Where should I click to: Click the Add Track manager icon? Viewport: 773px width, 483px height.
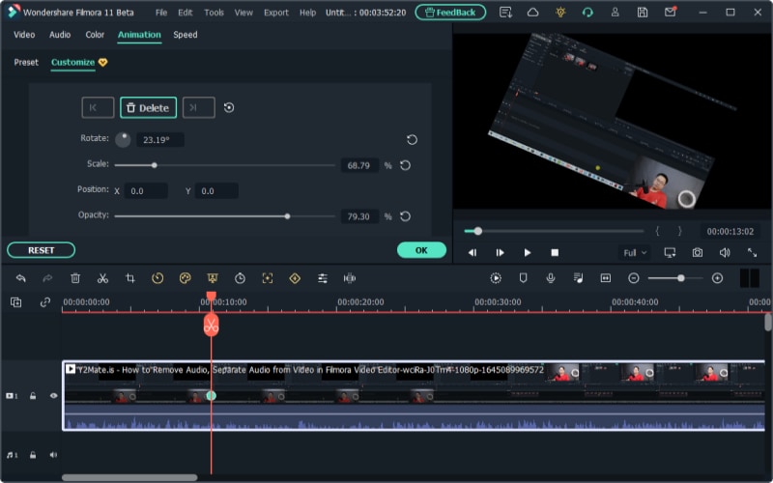coord(15,302)
